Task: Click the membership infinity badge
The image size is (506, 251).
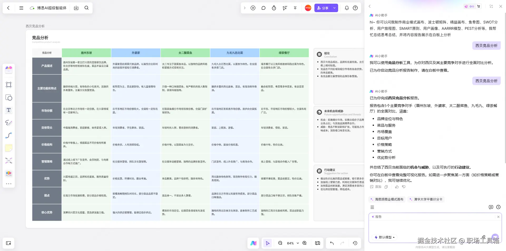Action: [469, 6]
